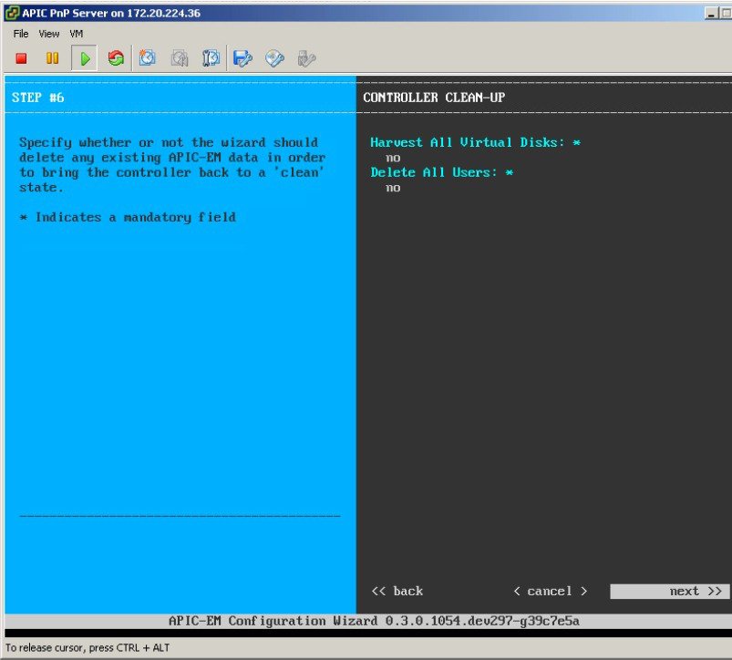Click the 'Delete All Users:' label
This screenshot has height=660, width=732.
(434, 172)
